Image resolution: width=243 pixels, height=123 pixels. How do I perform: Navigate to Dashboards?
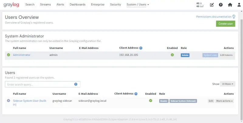(x=77, y=5)
